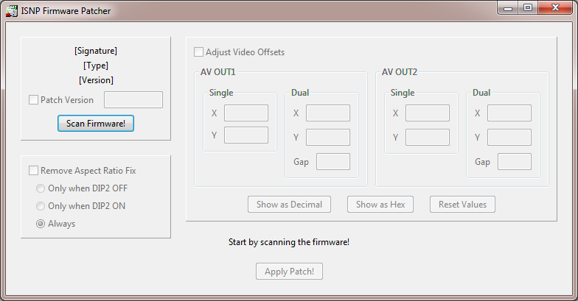Click AV OUT2 Dual Gap input
The height and width of the screenshot is (301, 578).
(515, 162)
